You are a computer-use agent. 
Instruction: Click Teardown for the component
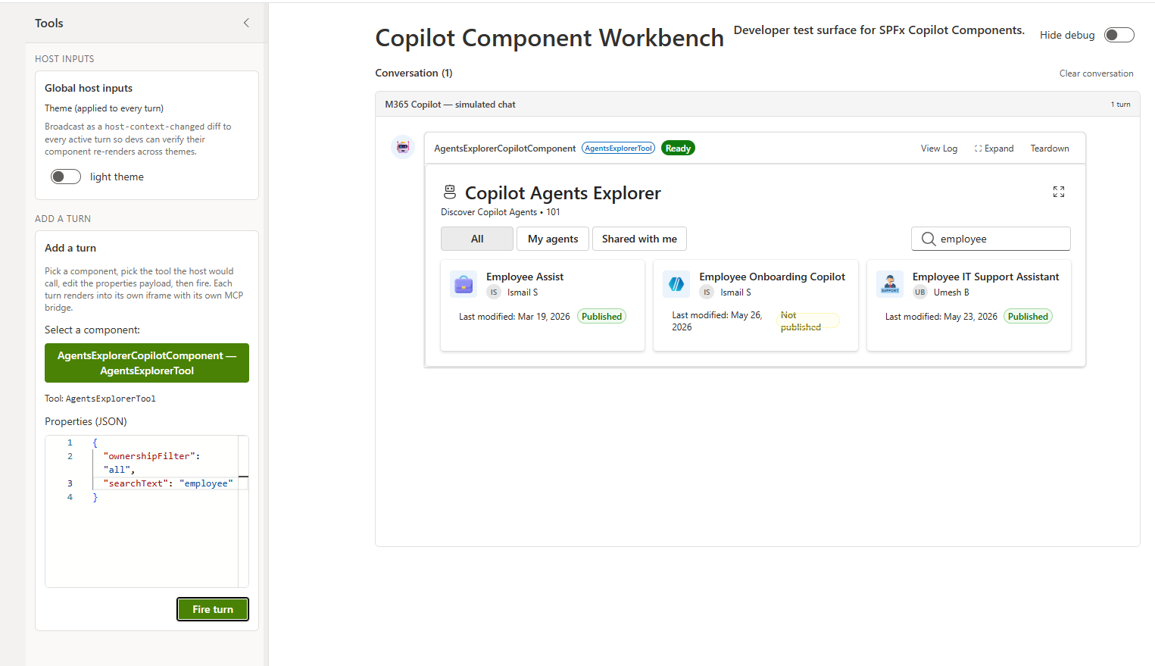pos(1050,149)
